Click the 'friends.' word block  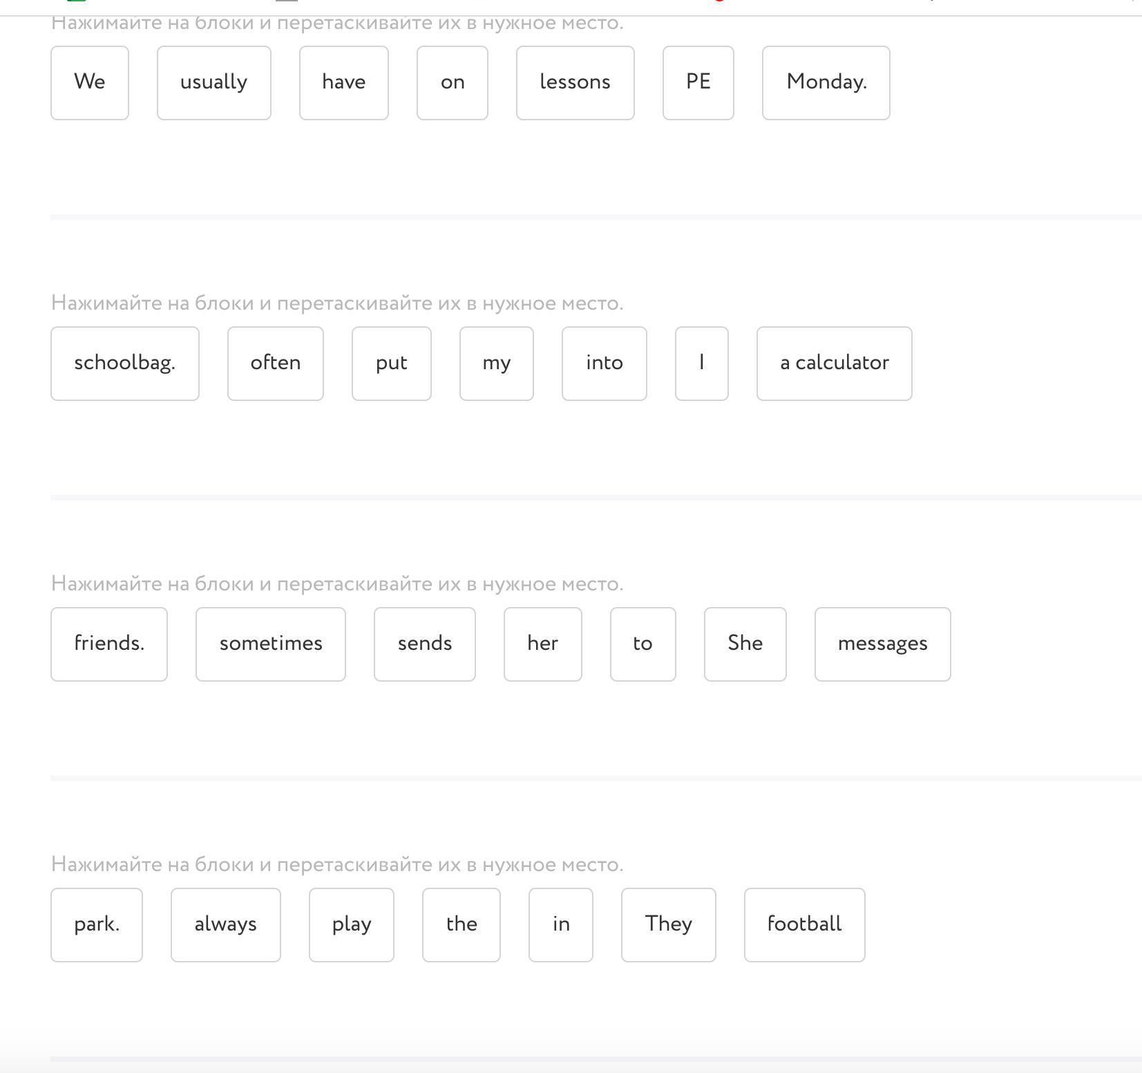coord(109,644)
